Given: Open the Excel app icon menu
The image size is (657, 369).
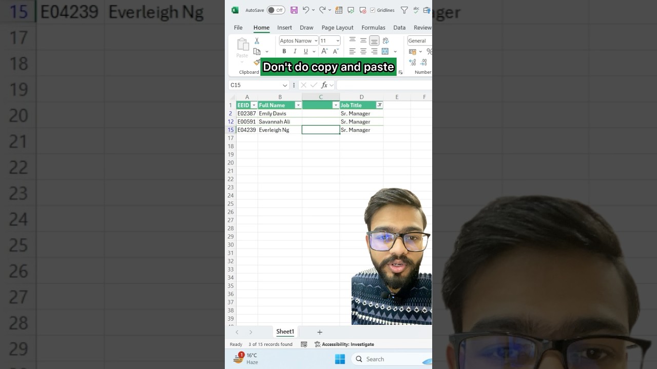Looking at the screenshot, I should pos(235,10).
